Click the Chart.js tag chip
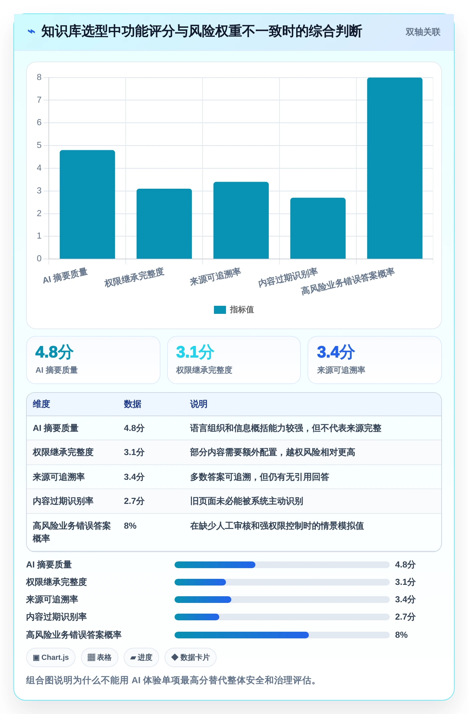Viewport: 468px width, 714px height. [51, 657]
